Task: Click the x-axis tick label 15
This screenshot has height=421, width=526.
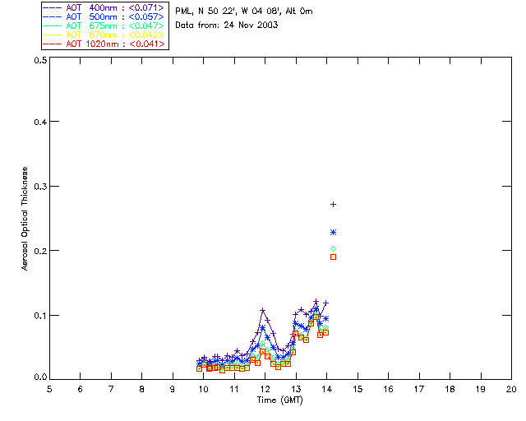Action: [358, 389]
